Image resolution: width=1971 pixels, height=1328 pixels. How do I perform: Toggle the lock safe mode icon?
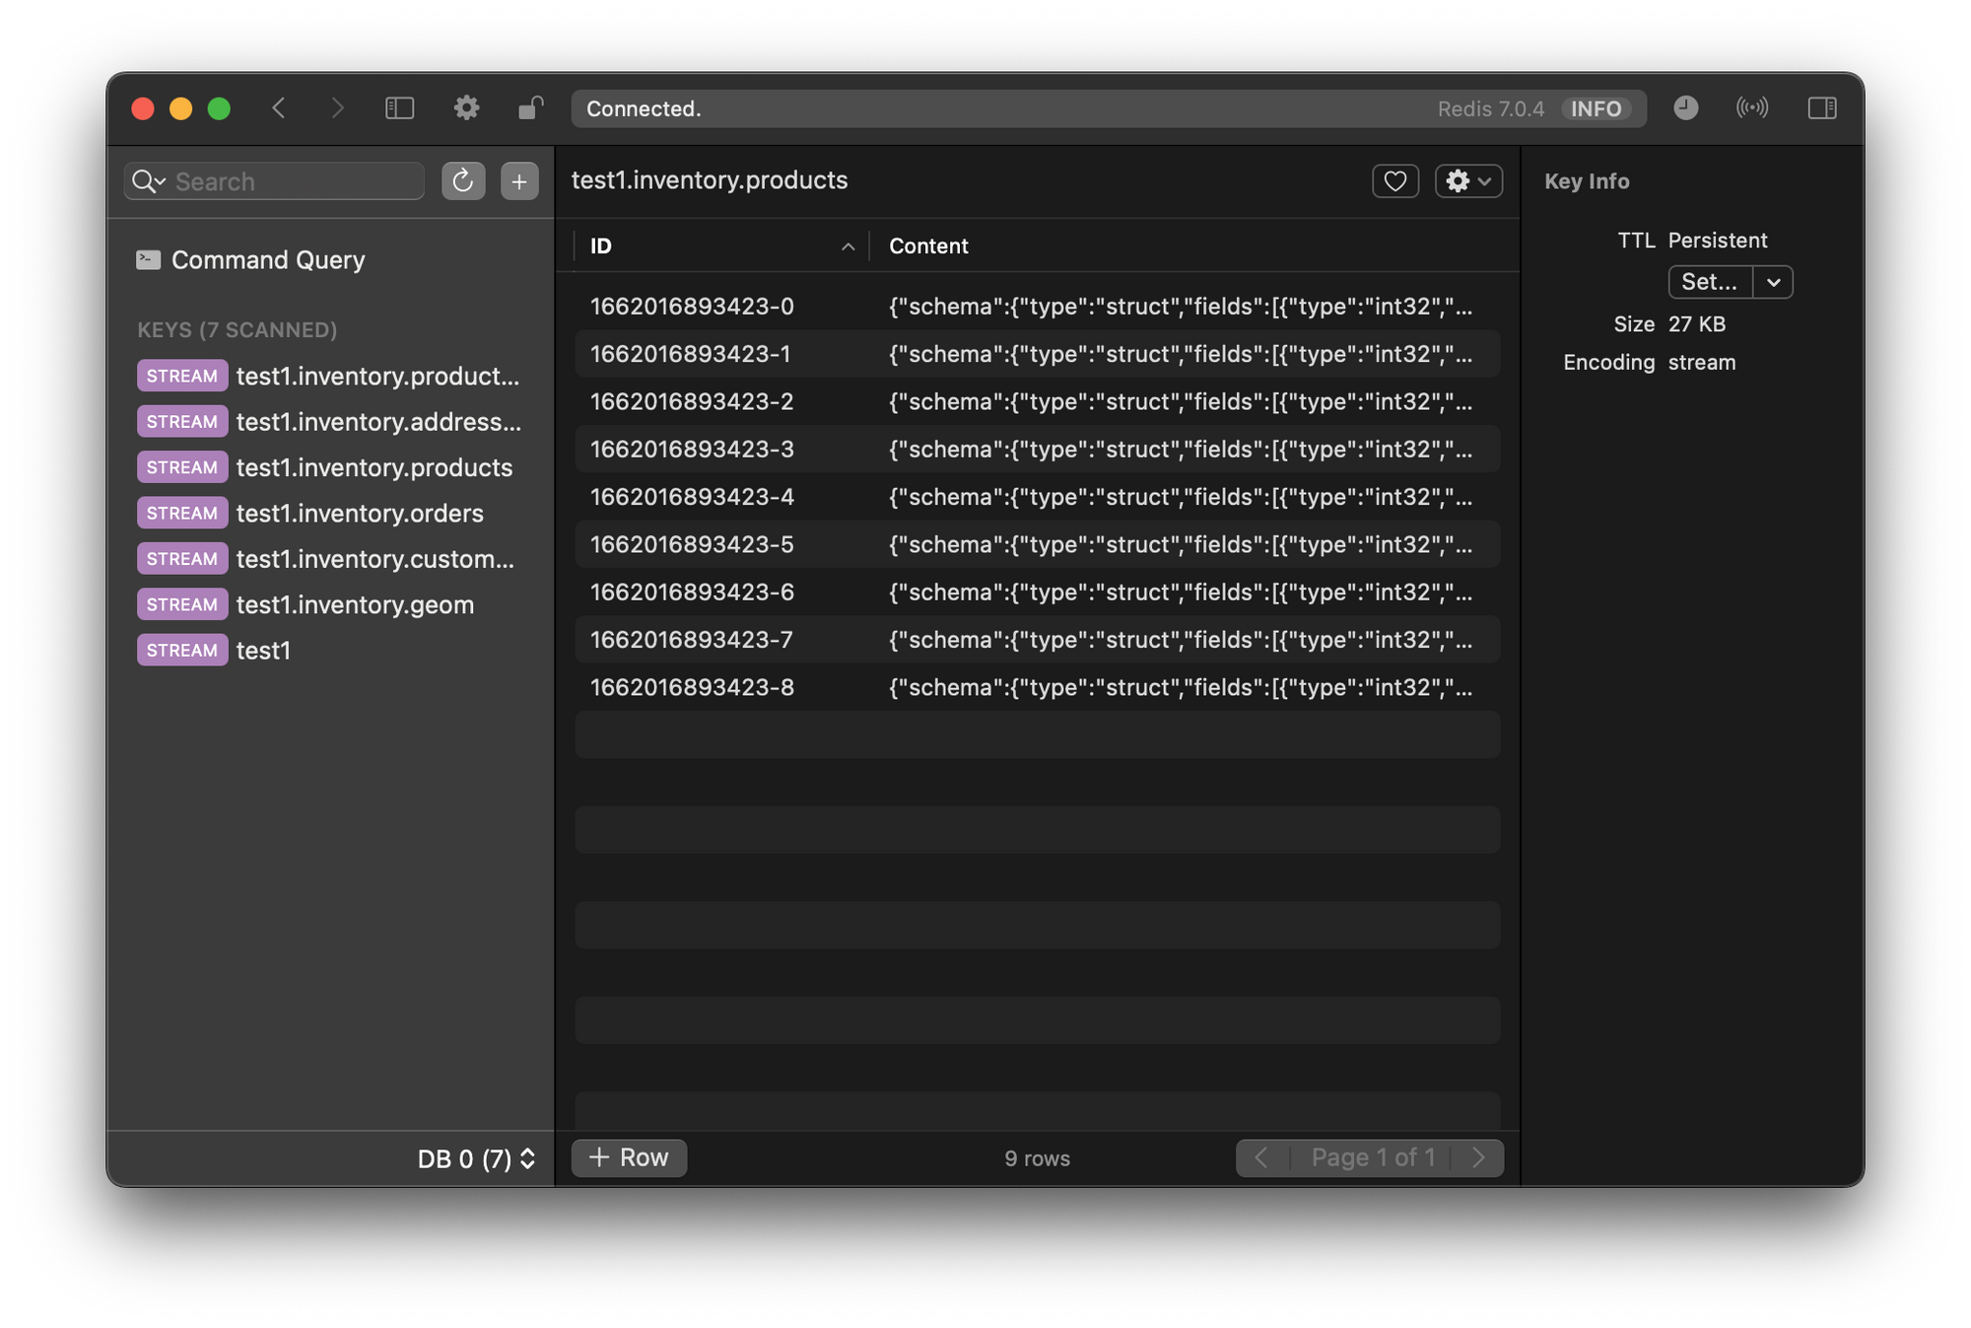(531, 108)
